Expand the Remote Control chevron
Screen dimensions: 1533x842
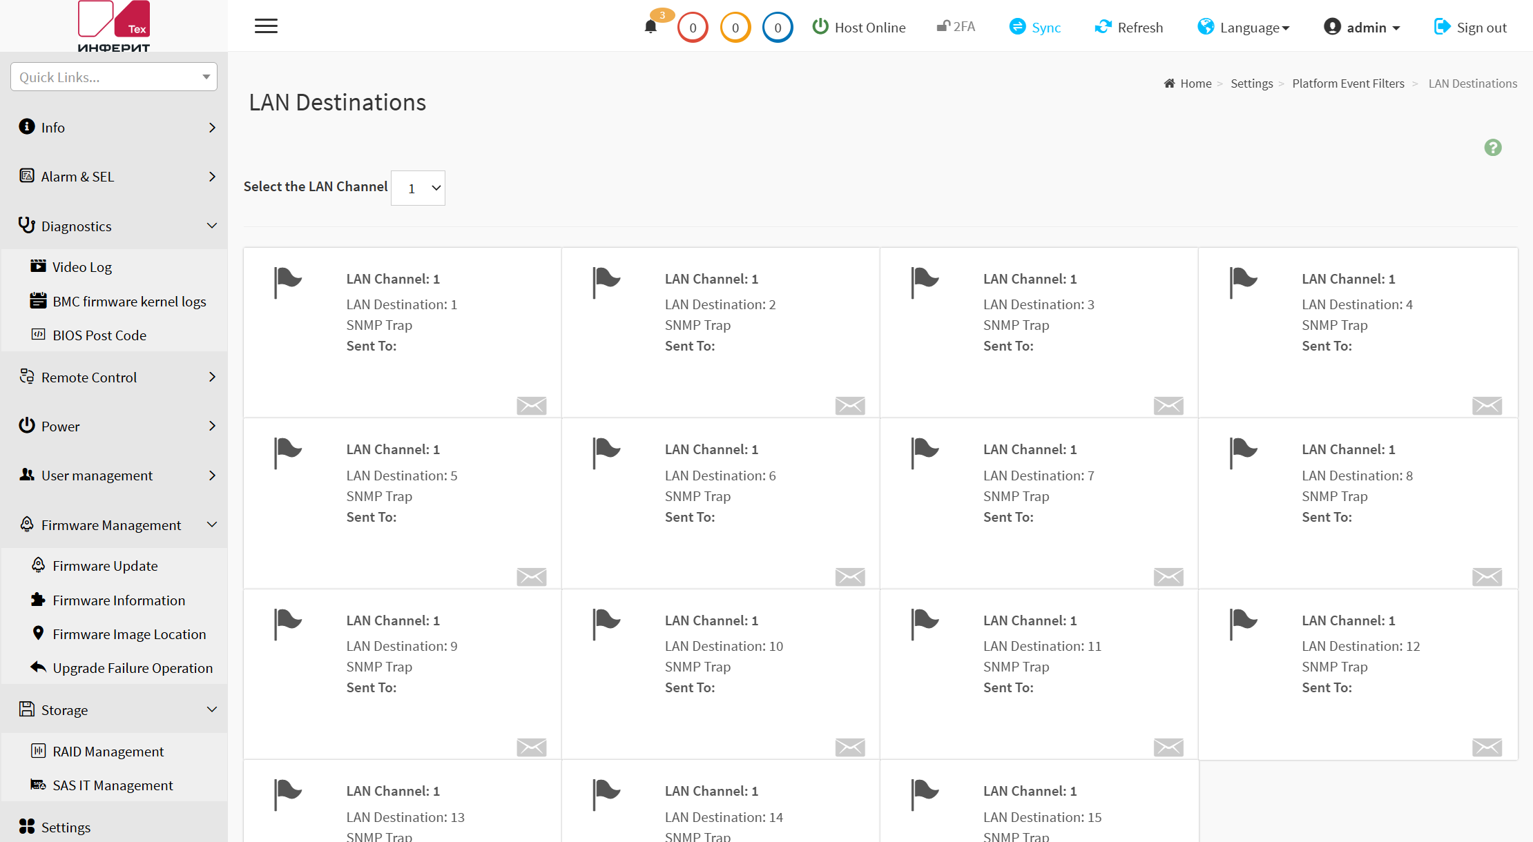tap(212, 377)
